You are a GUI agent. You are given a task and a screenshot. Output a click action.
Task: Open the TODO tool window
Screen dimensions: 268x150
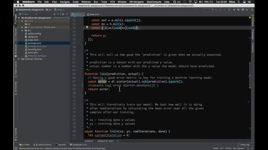[x=24, y=145]
